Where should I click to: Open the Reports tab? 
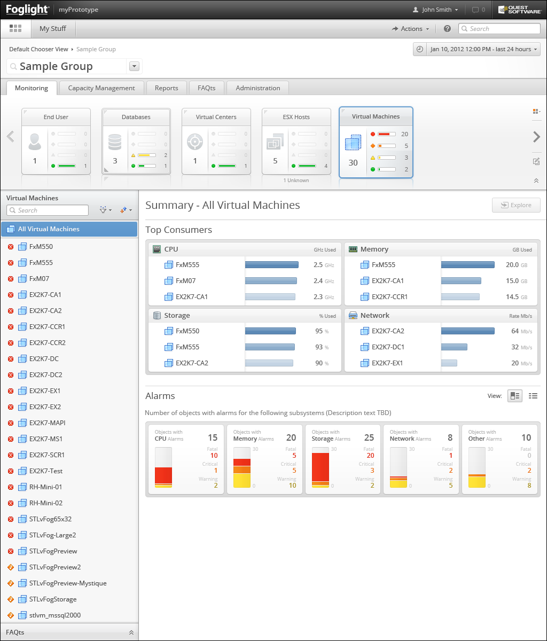[x=166, y=88]
